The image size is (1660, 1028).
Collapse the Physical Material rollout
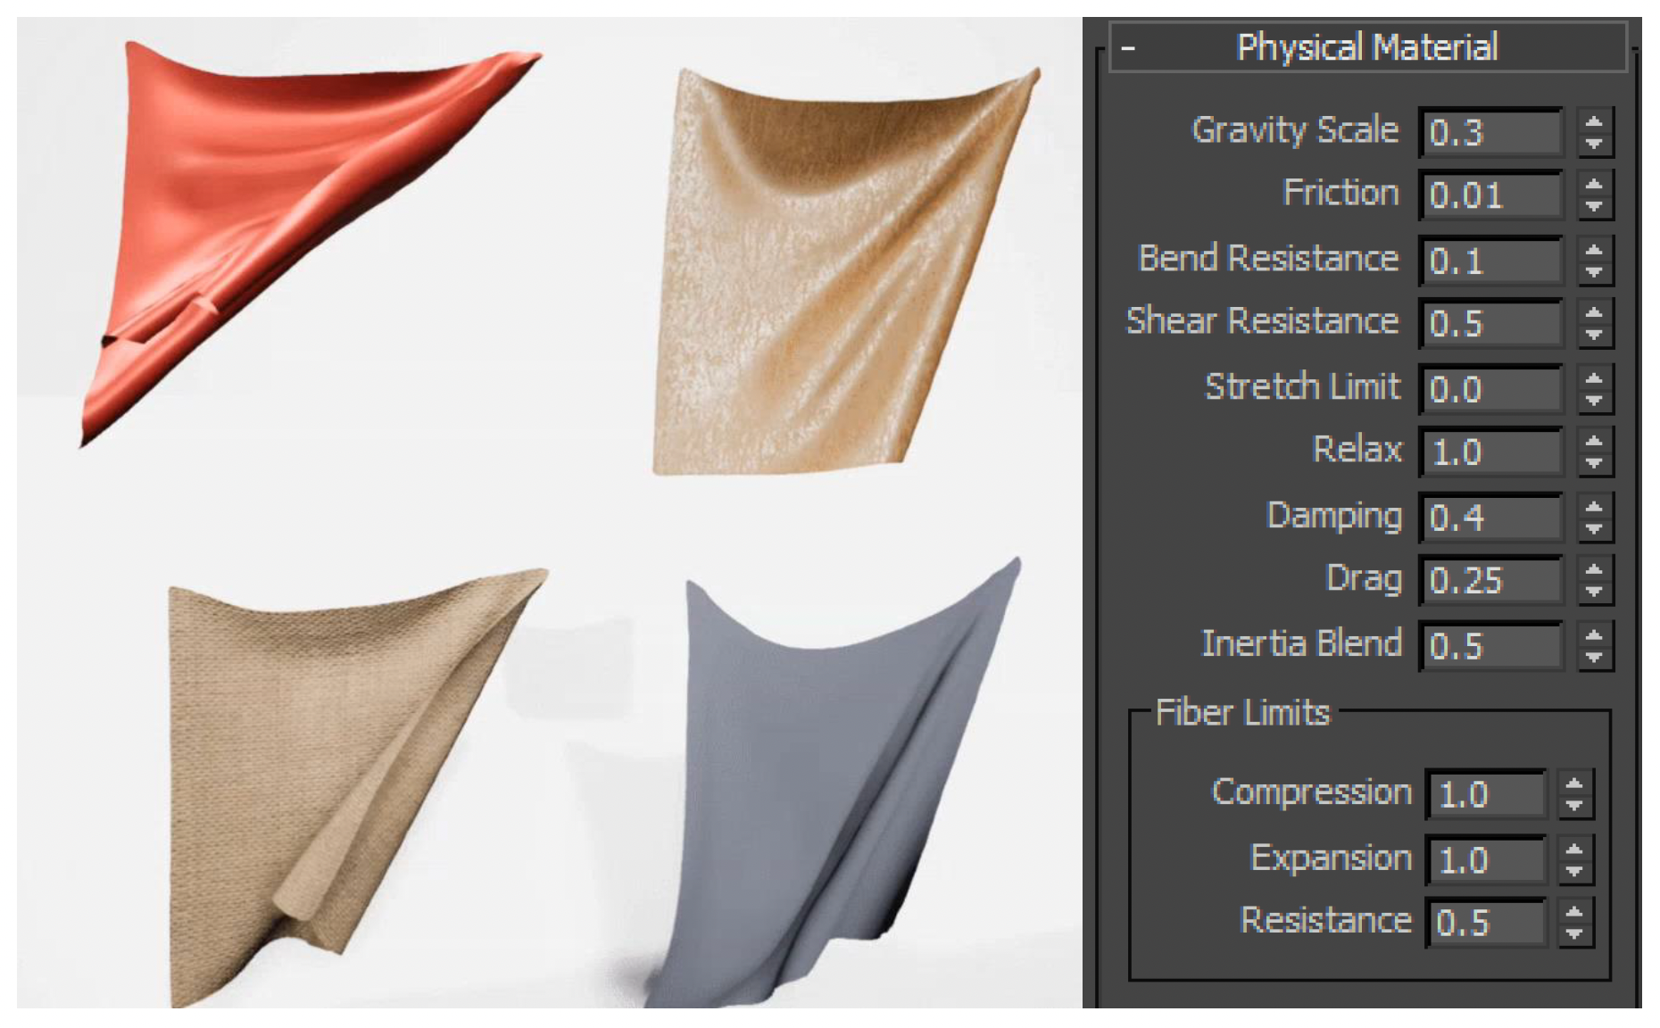pos(1129,48)
